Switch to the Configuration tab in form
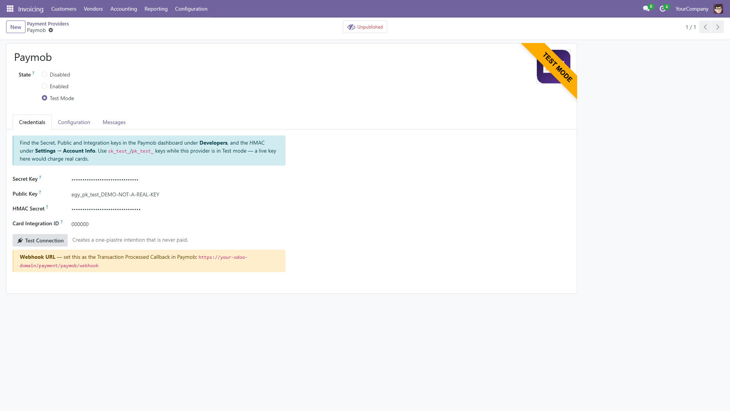This screenshot has height=411, width=730. point(74,122)
